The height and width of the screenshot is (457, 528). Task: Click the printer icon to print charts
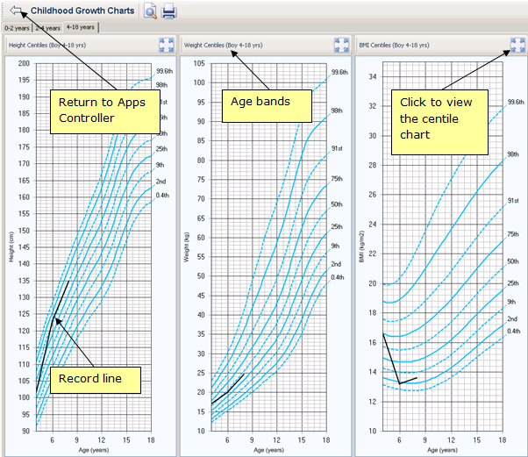pos(169,11)
